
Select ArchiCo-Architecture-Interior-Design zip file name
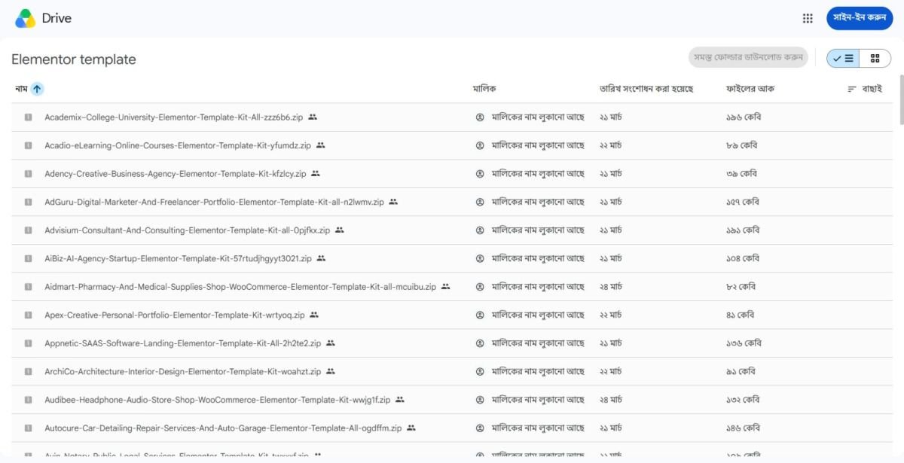point(183,371)
